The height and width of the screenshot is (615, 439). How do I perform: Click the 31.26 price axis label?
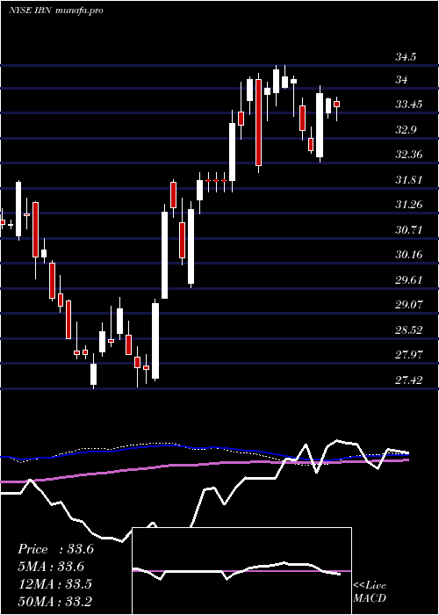coord(409,205)
